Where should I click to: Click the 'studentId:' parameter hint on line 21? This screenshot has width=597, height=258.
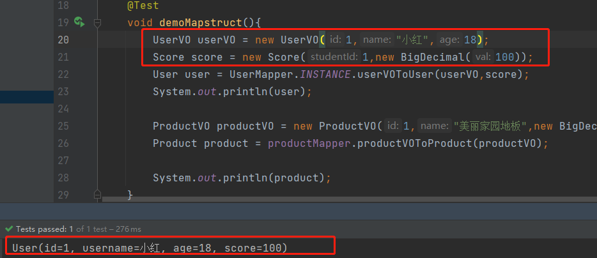[334, 57]
